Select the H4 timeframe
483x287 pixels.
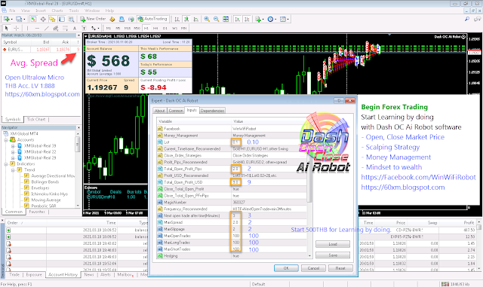[x=155, y=28]
